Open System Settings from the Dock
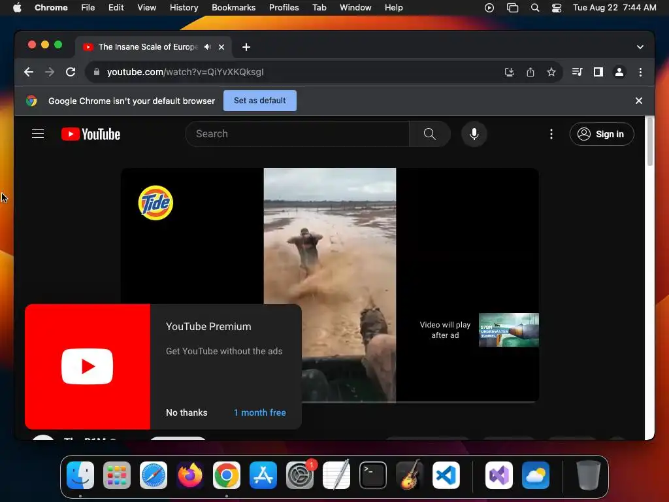Viewport: 669px width, 502px height. [x=299, y=475]
